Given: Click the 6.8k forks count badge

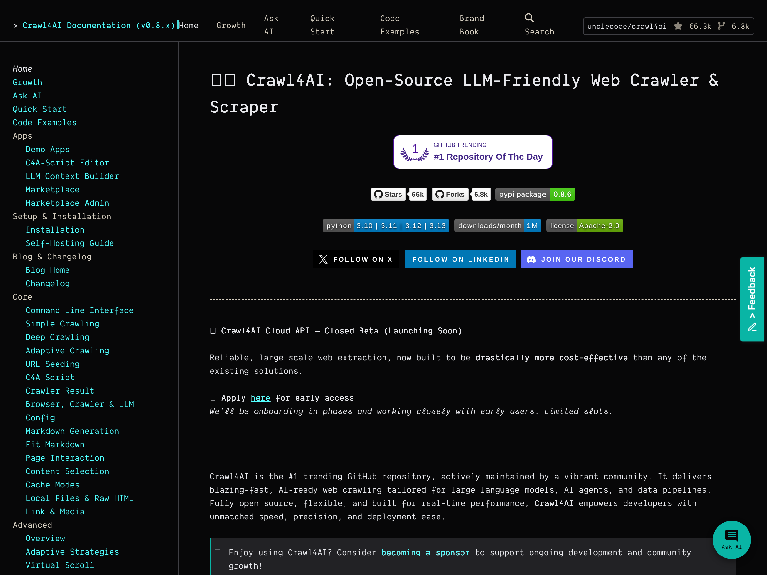Looking at the screenshot, I should pos(481,195).
